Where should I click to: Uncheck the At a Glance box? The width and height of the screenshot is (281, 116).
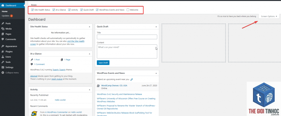click(54, 10)
